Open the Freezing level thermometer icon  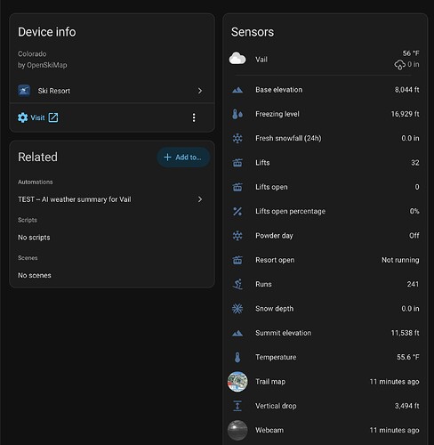coord(237,114)
